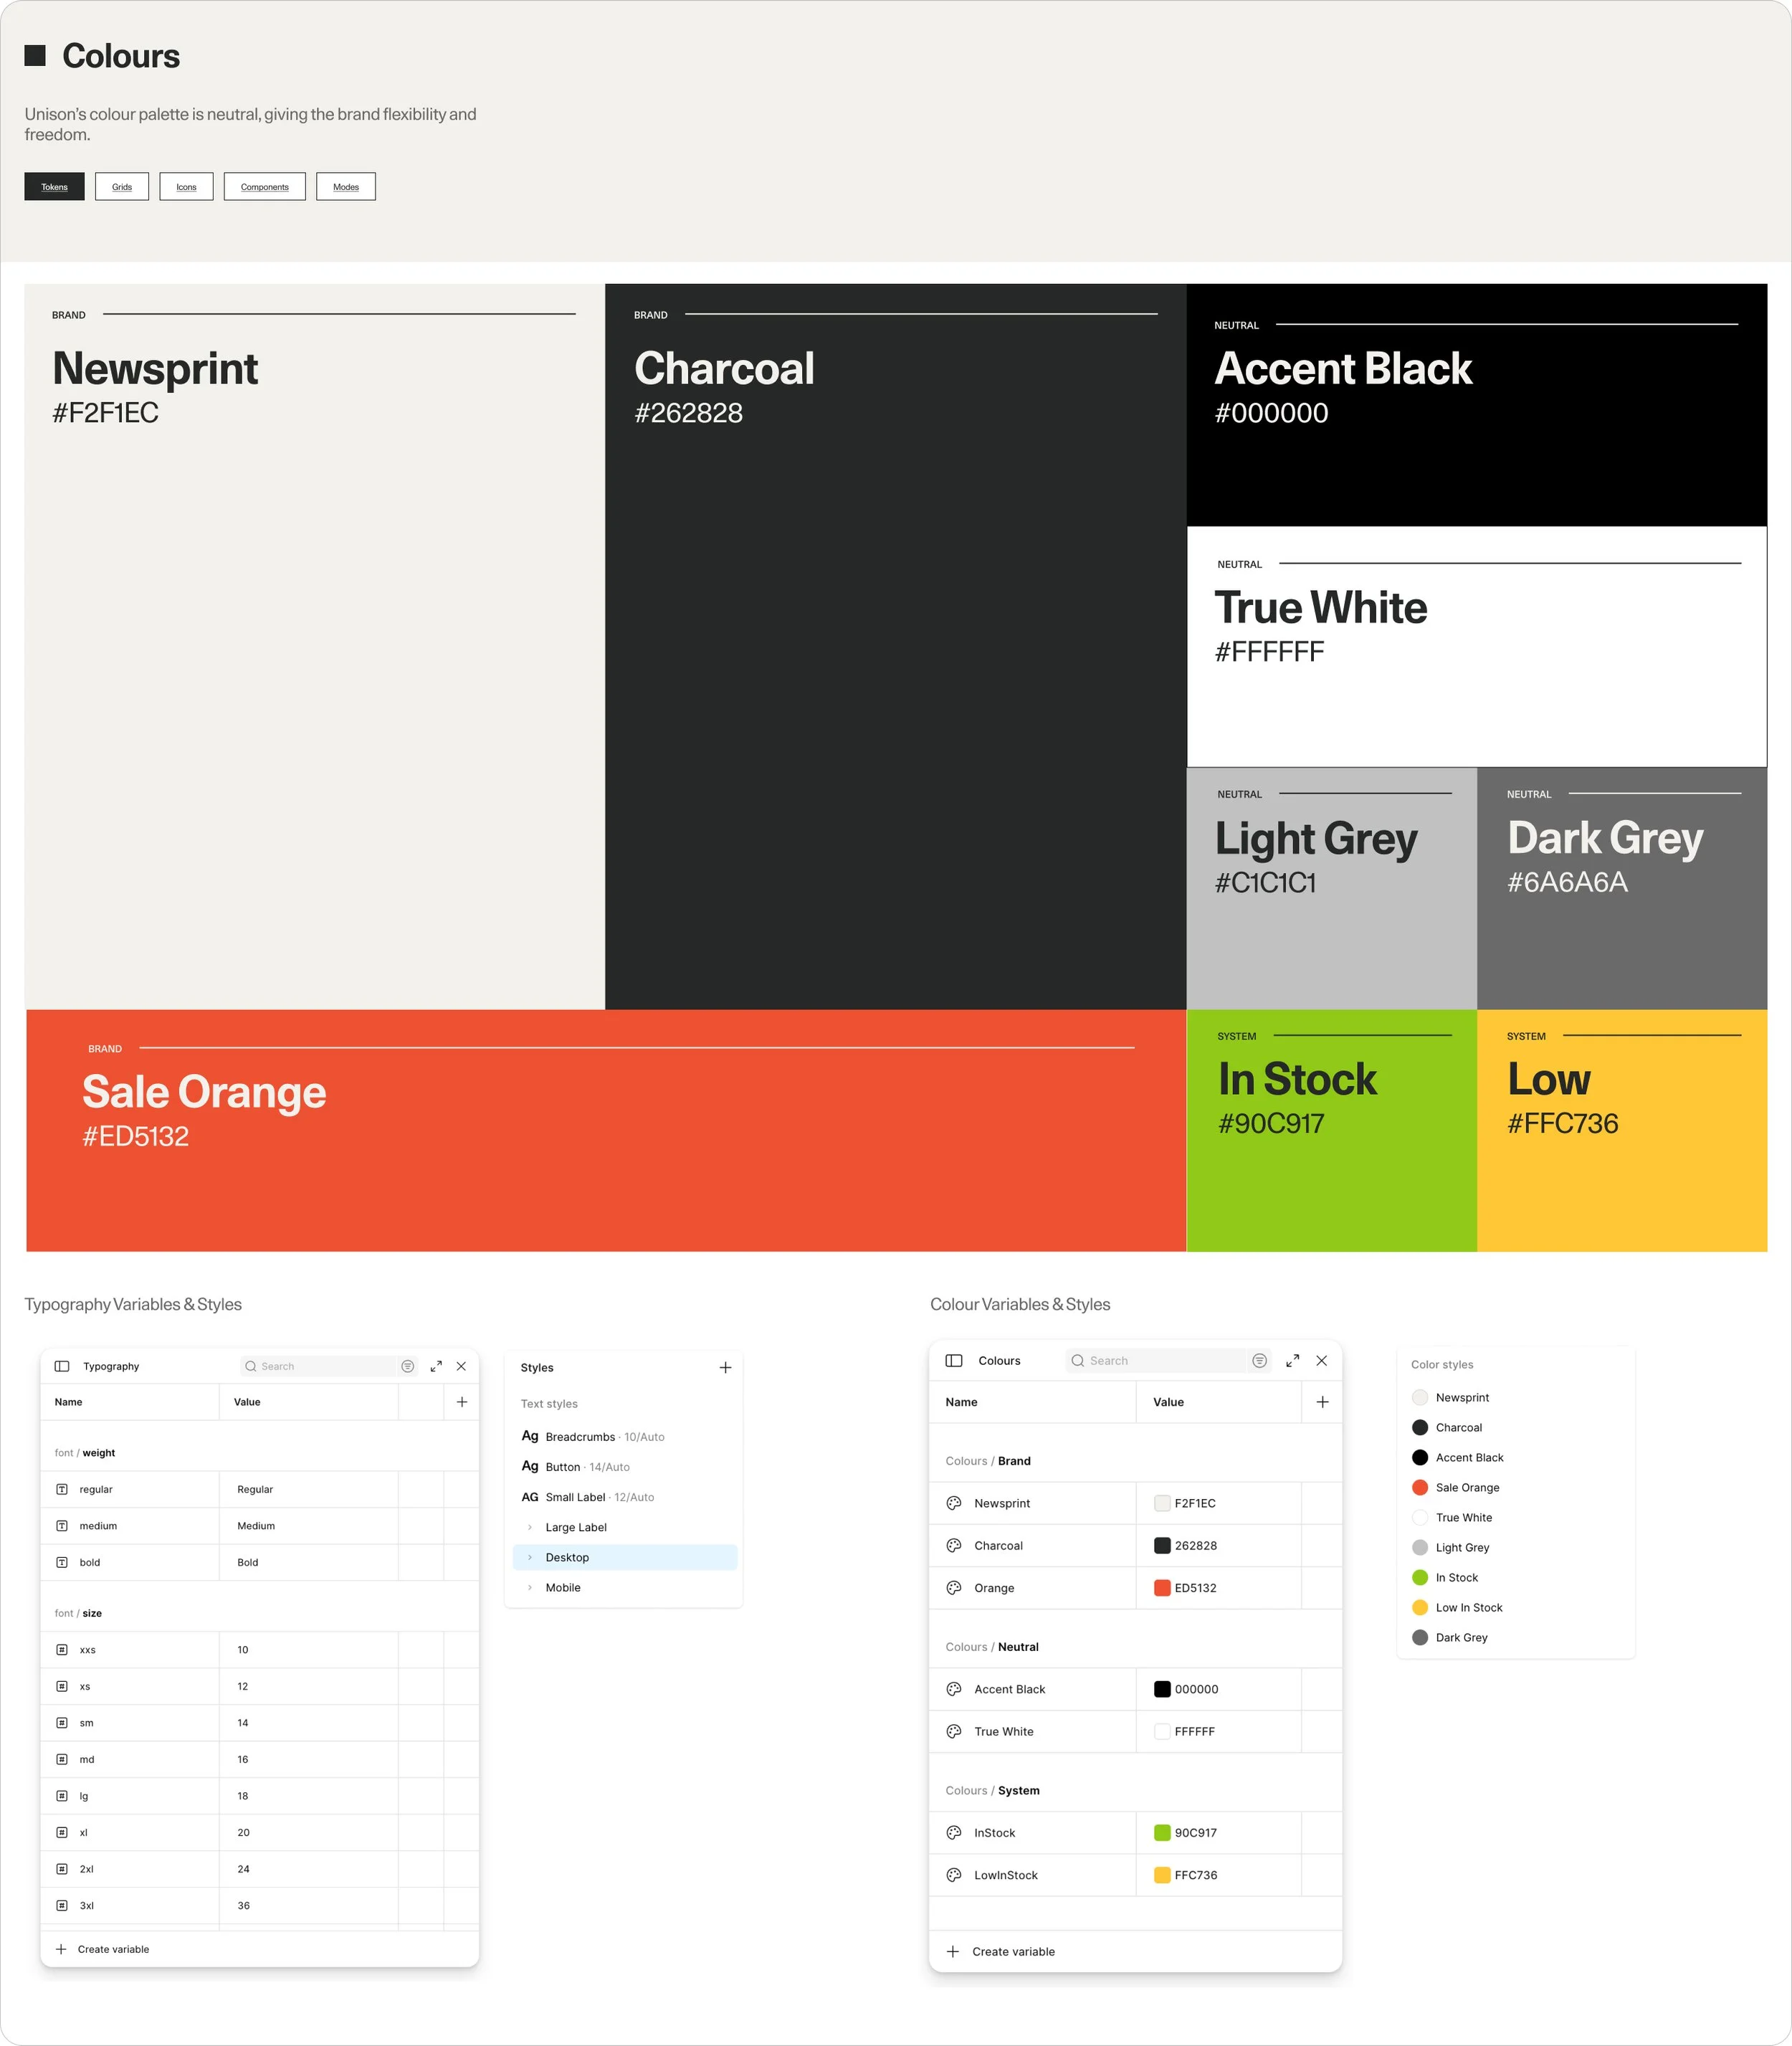The width and height of the screenshot is (1792, 2046).
Task: Click sidebar toggle icon in Colours panel
Action: pyautogui.click(x=954, y=1361)
